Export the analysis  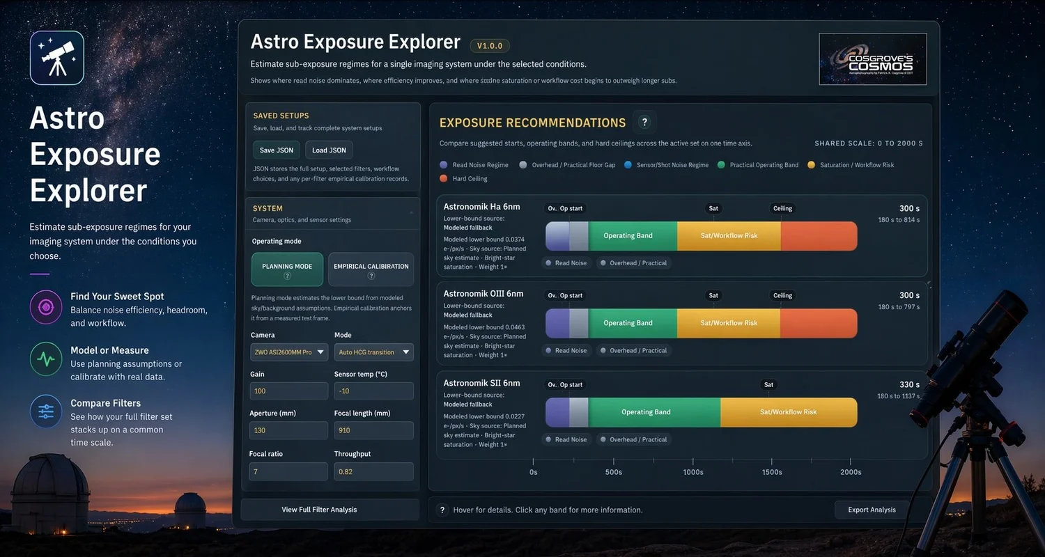870,509
